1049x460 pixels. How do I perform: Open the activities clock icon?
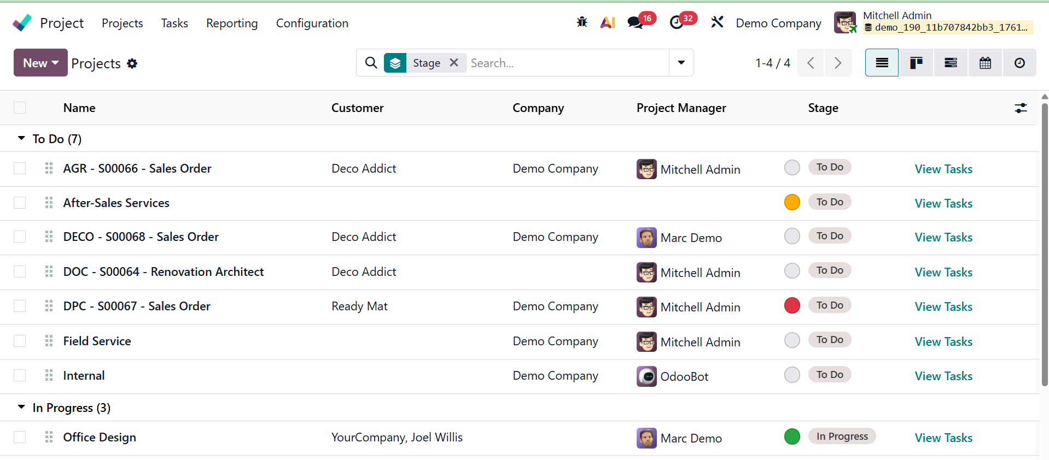click(677, 22)
